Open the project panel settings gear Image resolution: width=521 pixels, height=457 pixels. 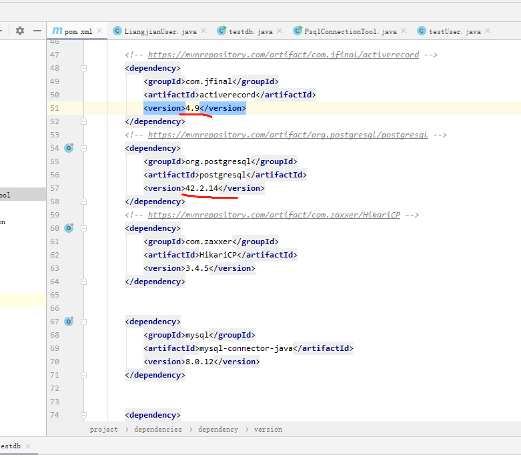20,31
